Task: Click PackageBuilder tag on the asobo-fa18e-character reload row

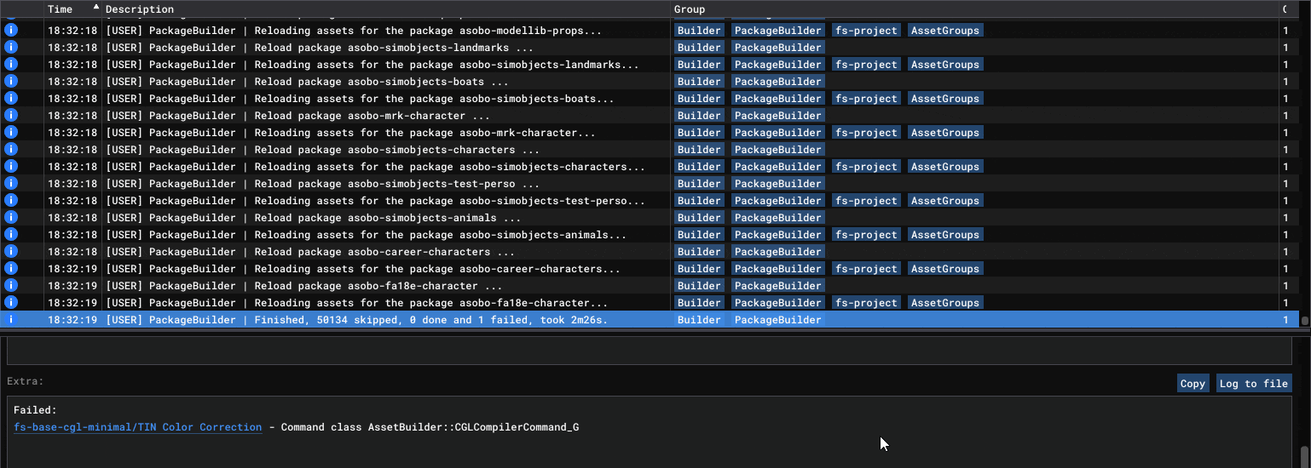Action: [x=777, y=286]
